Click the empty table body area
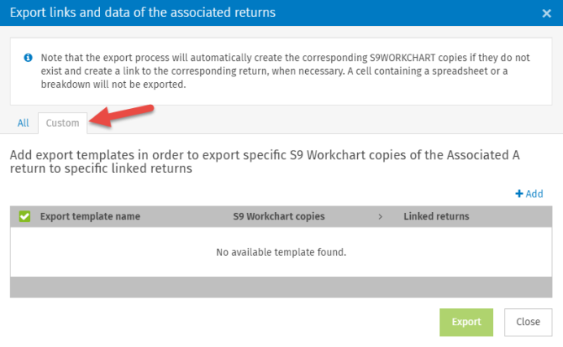The width and height of the screenshot is (563, 347). pyautogui.click(x=281, y=252)
